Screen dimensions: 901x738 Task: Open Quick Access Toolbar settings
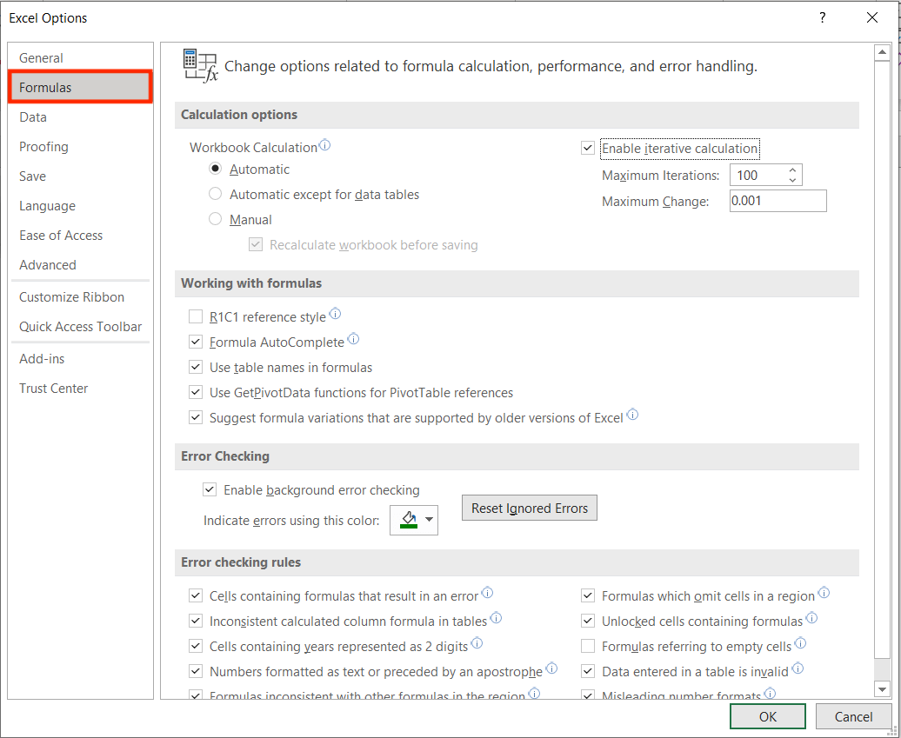point(80,327)
